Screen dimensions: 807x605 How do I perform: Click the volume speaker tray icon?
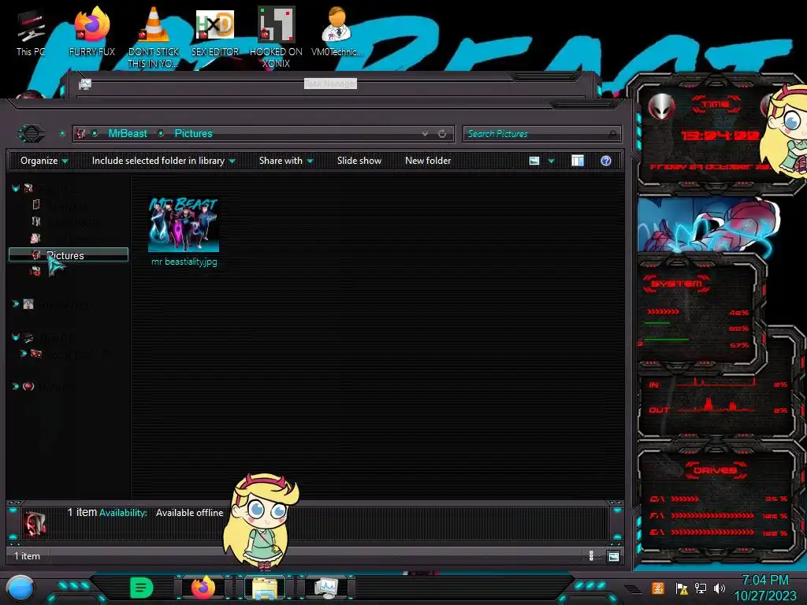(x=720, y=588)
